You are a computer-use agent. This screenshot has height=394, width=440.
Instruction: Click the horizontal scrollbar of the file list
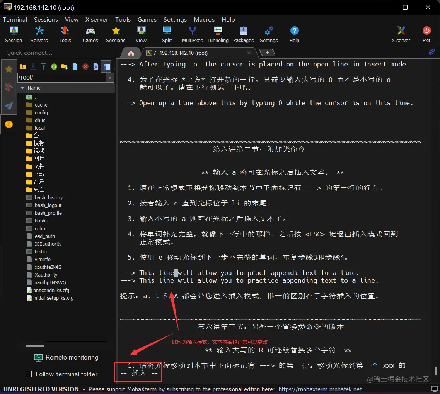click(35, 346)
